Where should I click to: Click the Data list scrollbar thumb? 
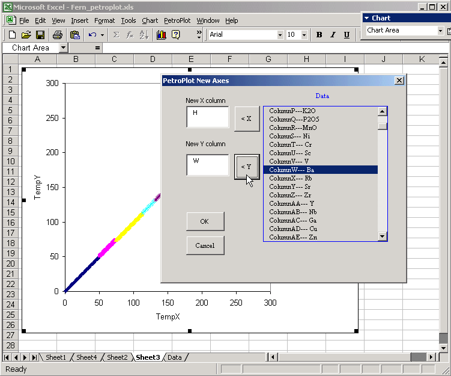[x=383, y=126]
